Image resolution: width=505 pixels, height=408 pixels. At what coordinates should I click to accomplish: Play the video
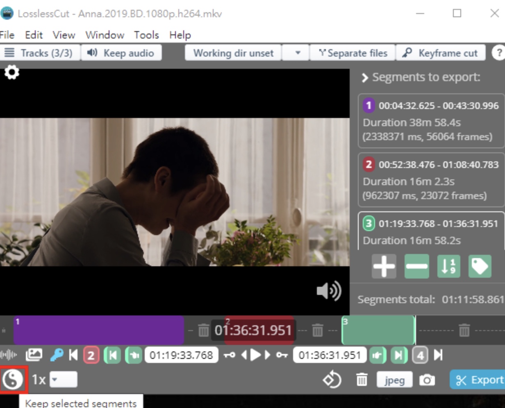[x=256, y=355]
